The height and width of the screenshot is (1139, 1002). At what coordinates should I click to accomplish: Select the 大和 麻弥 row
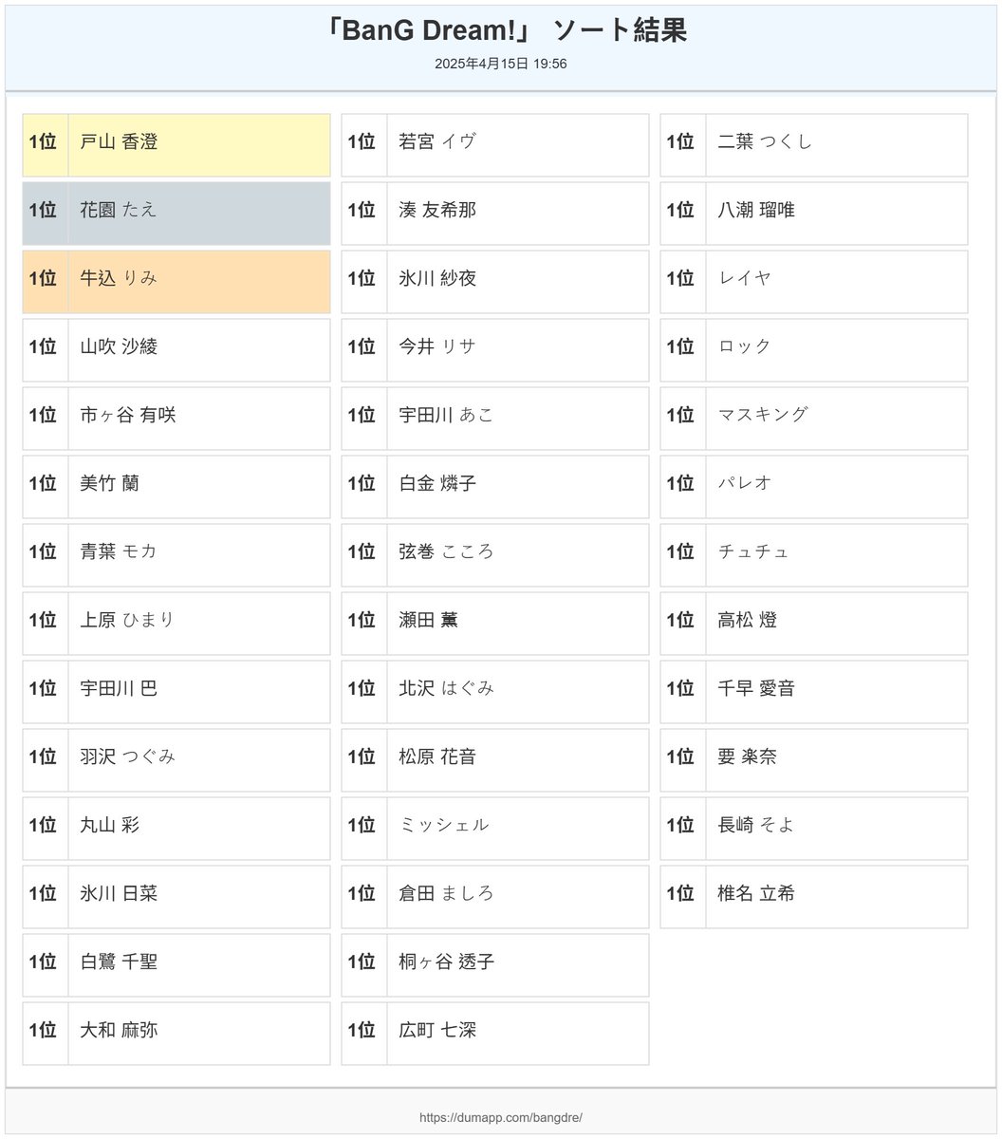pyautogui.click(x=176, y=1034)
